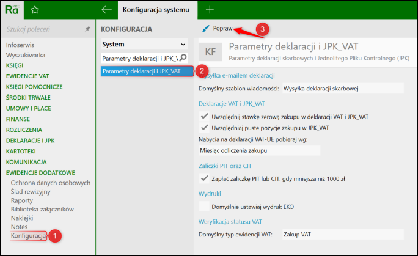Toggle empty purchase positions in JPK_VAT checkbox
The height and width of the screenshot is (256, 418).
pyautogui.click(x=205, y=128)
